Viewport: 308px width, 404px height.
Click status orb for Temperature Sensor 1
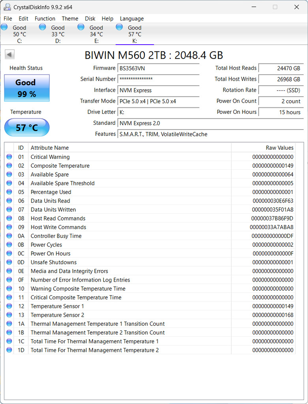tap(9, 306)
